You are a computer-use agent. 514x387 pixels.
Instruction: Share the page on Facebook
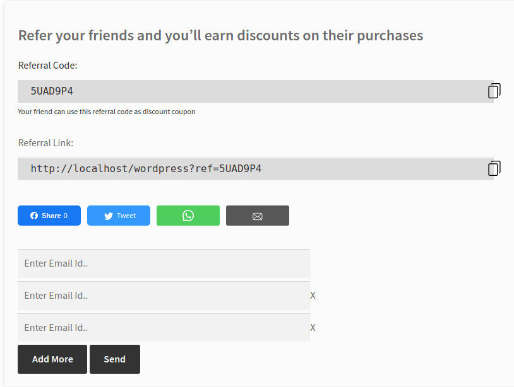point(49,215)
